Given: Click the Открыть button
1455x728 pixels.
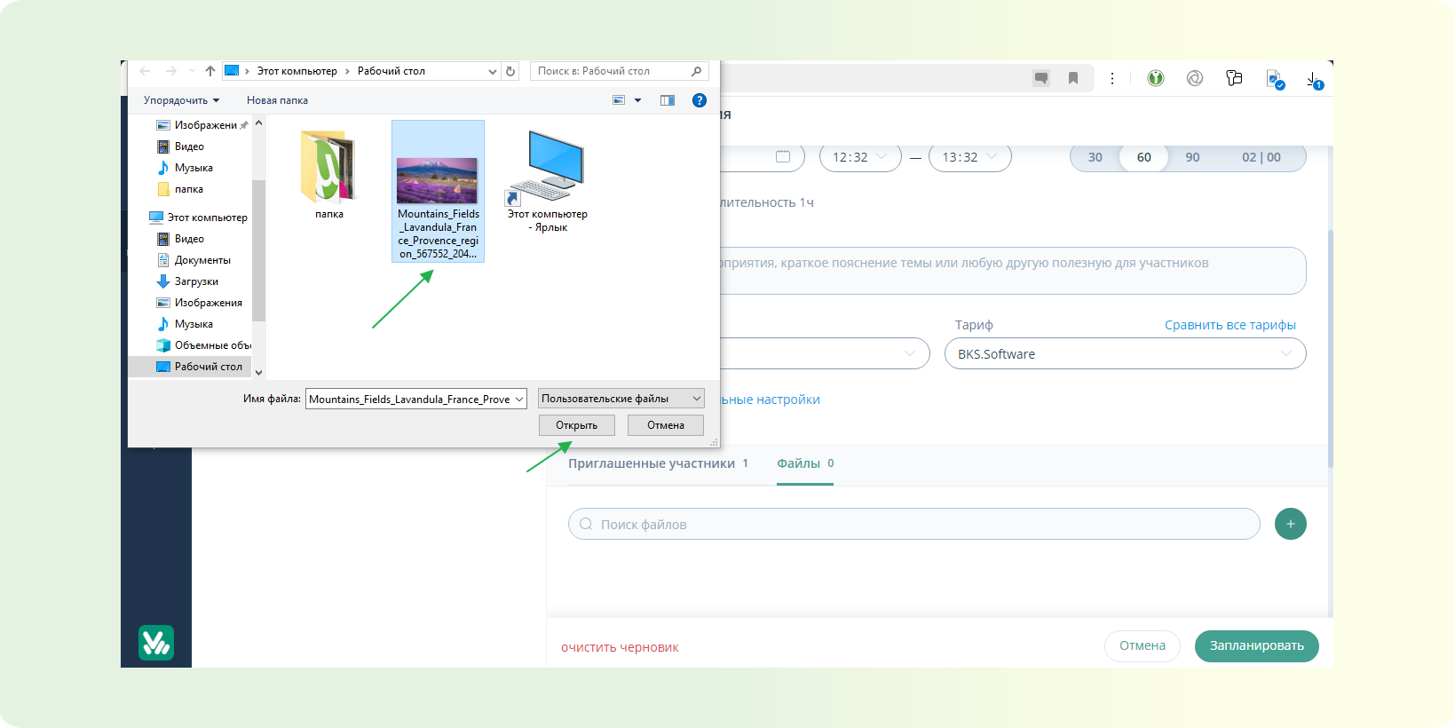Looking at the screenshot, I should [x=576, y=425].
